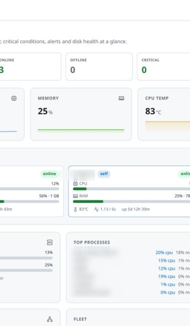The height and width of the screenshot is (326, 190).
Task: Click the network topology icon in the bottom card
Action: (49, 319)
